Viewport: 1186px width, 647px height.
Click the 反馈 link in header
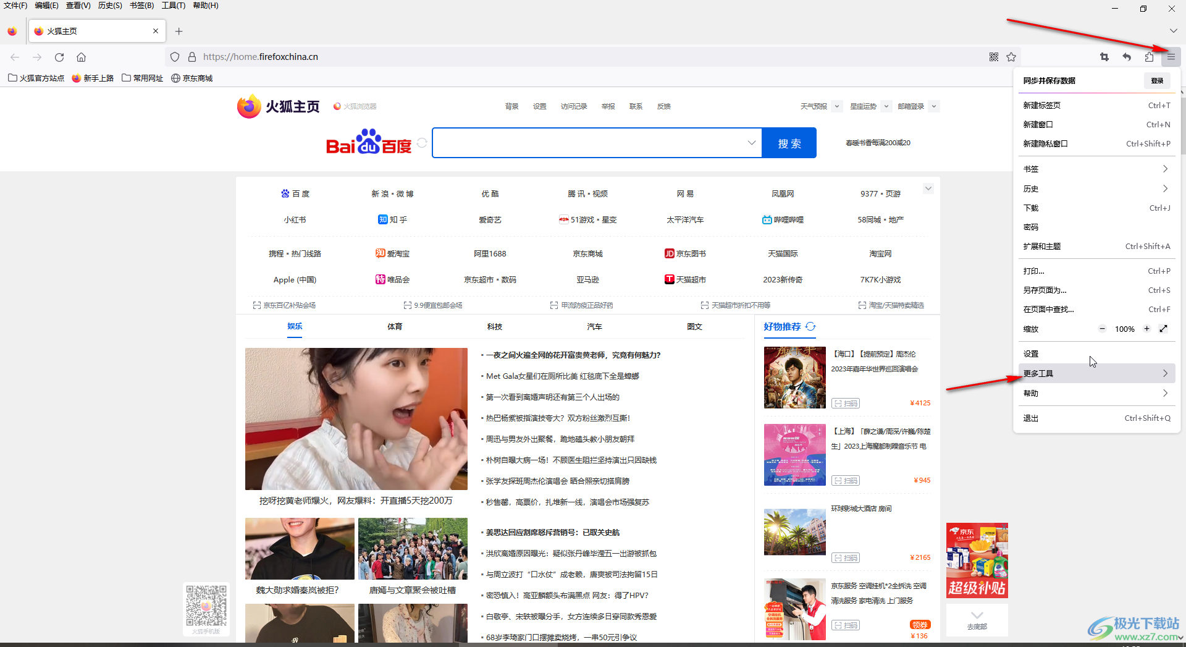(x=664, y=106)
